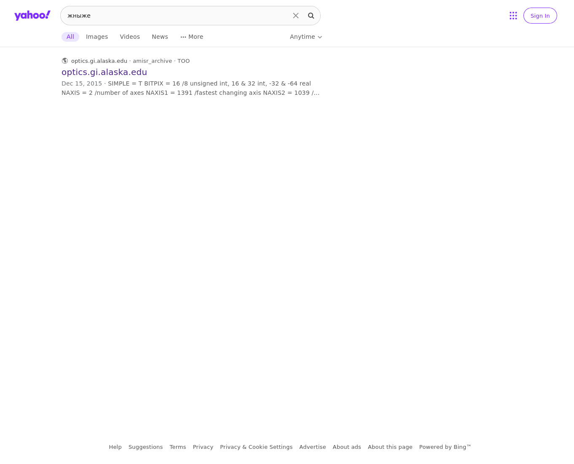Click inside the search input field
574x464 pixels.
coord(177,16)
